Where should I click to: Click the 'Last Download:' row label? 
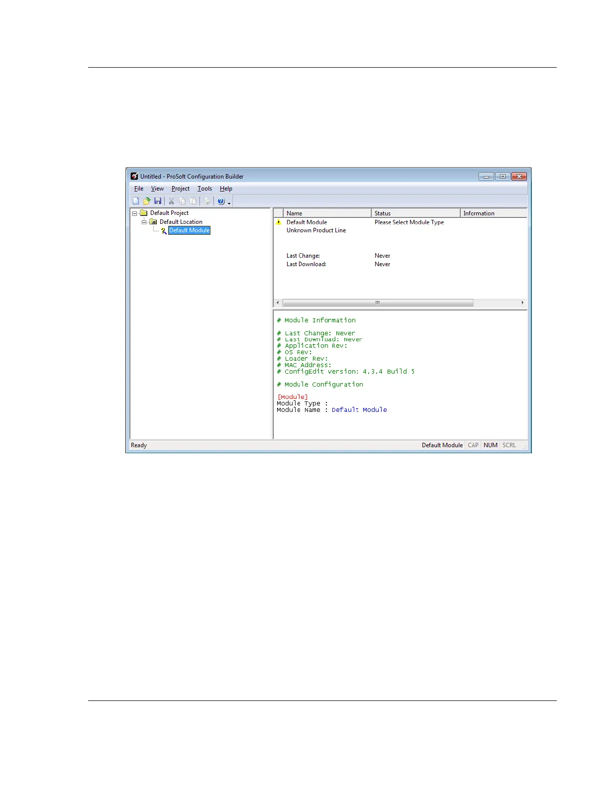[x=306, y=264]
